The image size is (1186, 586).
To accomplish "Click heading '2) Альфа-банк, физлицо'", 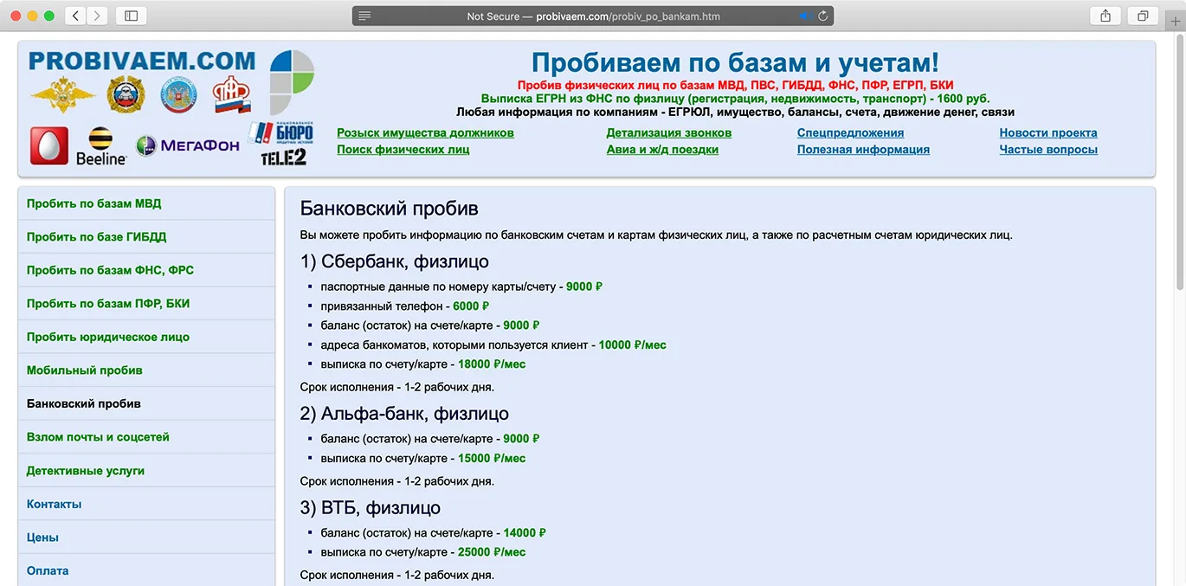I will pos(404,413).
